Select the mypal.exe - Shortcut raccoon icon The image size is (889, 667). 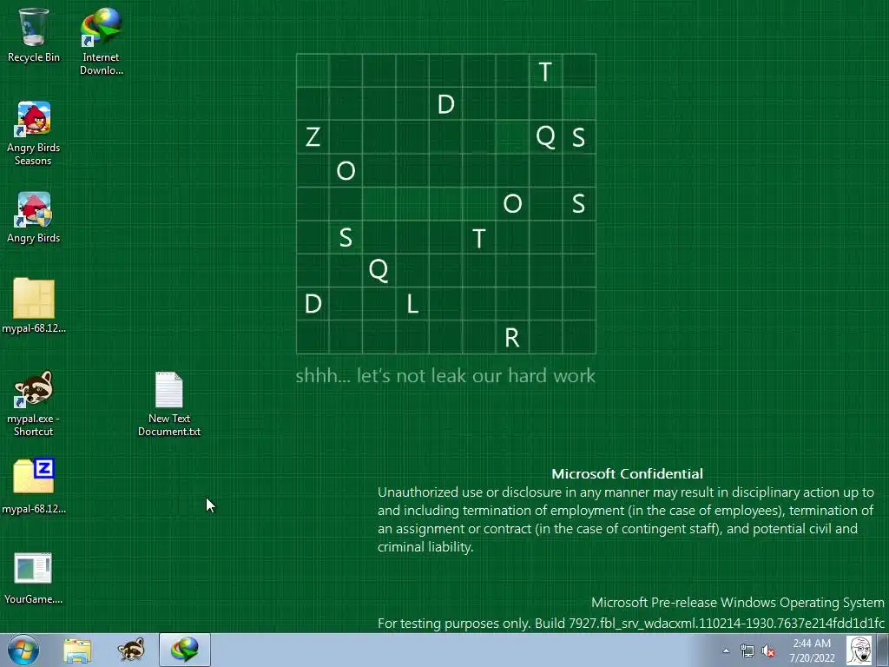(x=34, y=404)
